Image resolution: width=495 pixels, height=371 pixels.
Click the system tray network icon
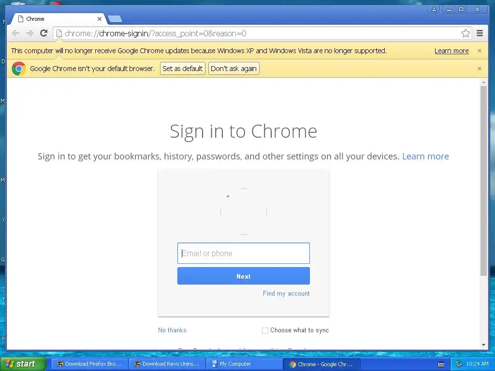pyautogui.click(x=459, y=364)
